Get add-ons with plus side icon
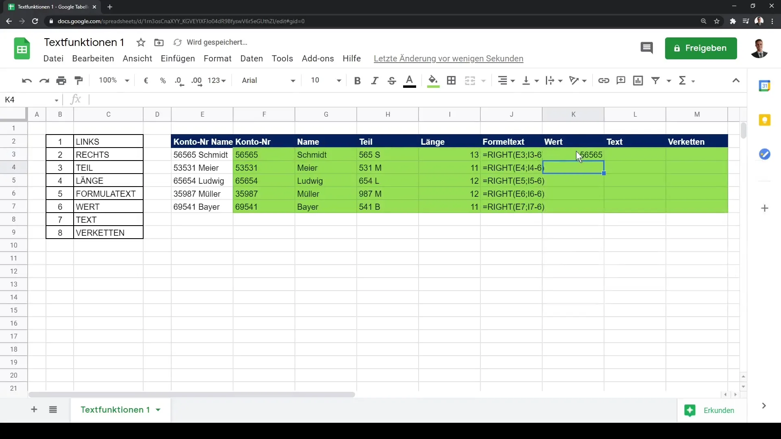This screenshot has width=781, height=439. tap(765, 208)
